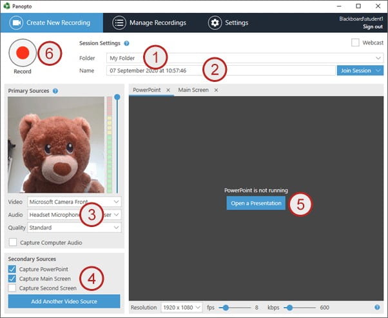Uncheck Capture Main Screen
The width and height of the screenshot is (388, 318).
[12, 279]
